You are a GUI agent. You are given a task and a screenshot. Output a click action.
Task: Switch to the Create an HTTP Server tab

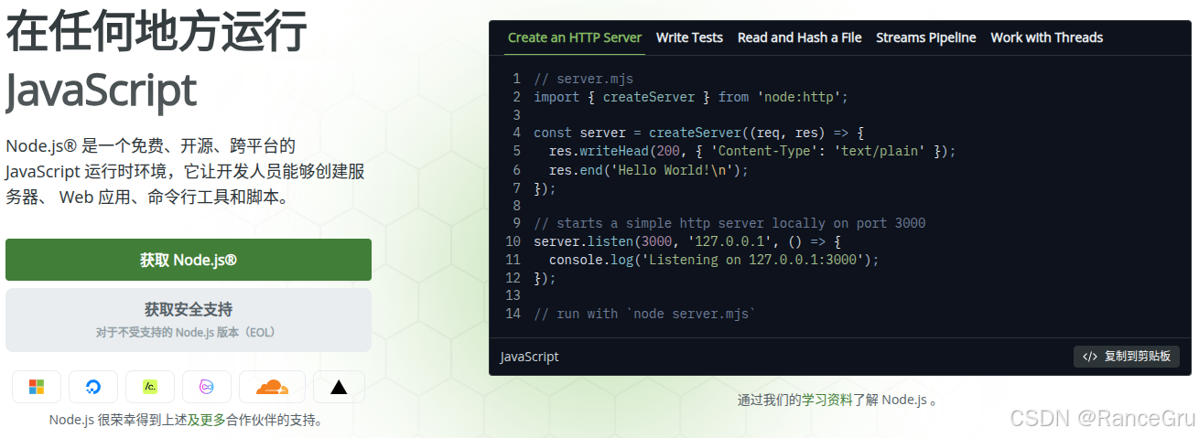575,37
